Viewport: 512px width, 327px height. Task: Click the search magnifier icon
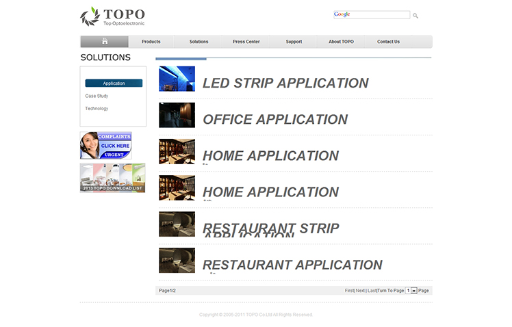point(415,16)
